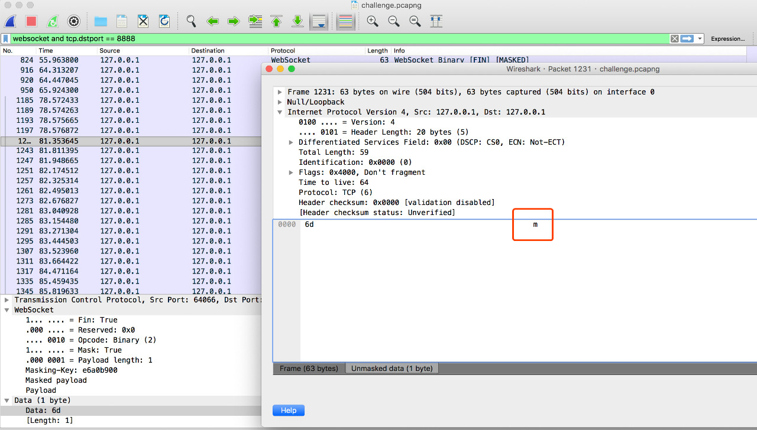Viewport: 757px width, 430px height.
Task: Find a packet using the magnifier icon
Action: tap(191, 22)
